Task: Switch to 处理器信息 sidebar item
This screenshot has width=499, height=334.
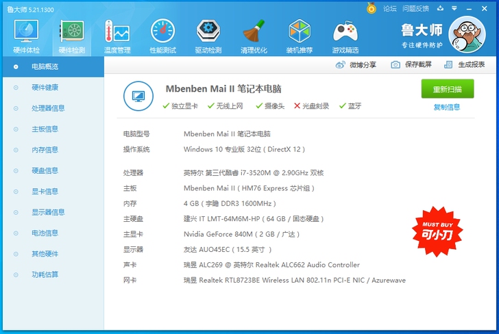Action: (53, 108)
